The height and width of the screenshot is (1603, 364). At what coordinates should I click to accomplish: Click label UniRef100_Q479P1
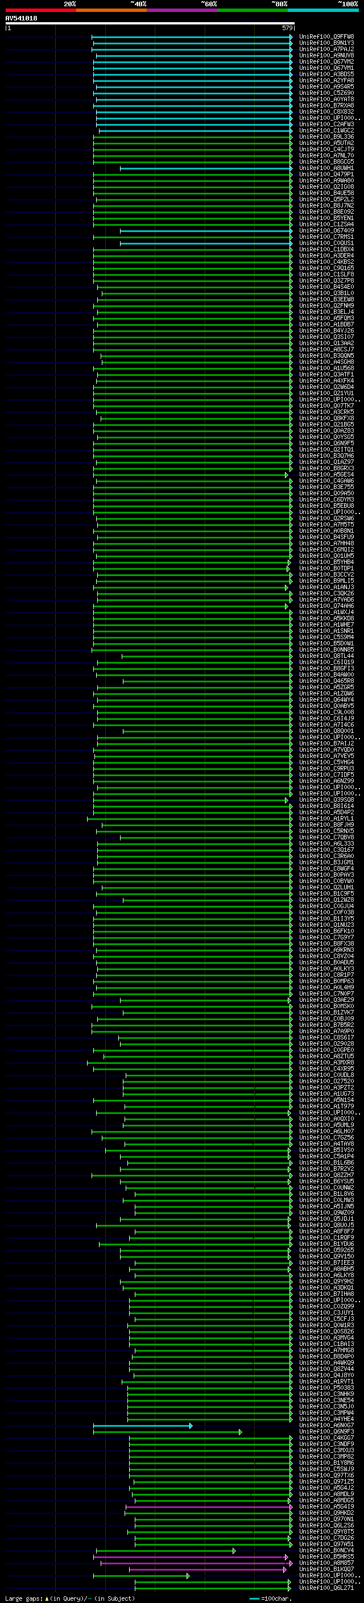(x=326, y=174)
